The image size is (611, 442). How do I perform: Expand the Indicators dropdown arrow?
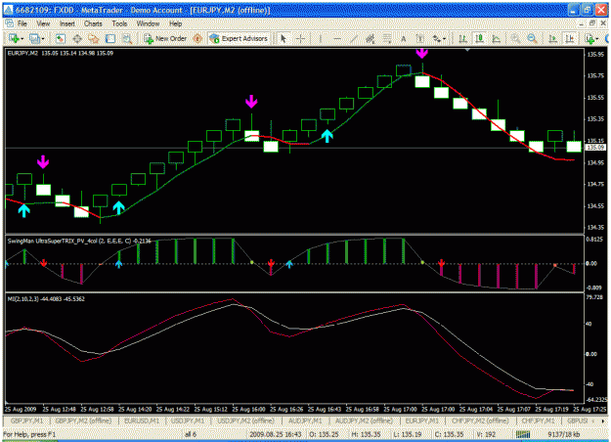click(597, 38)
